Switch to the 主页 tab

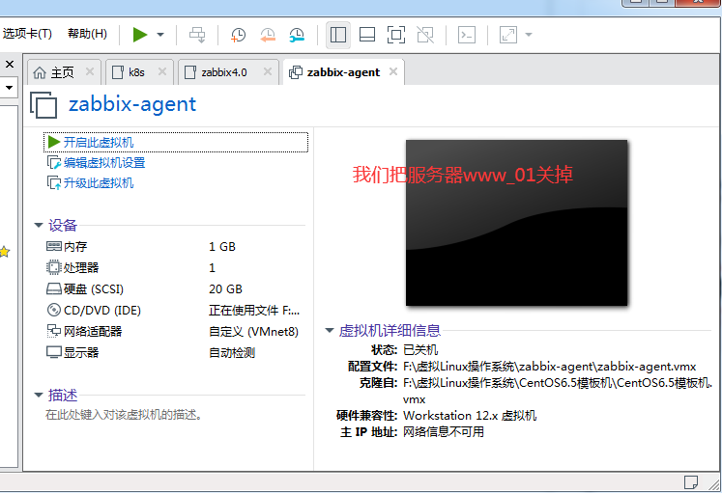62,72
